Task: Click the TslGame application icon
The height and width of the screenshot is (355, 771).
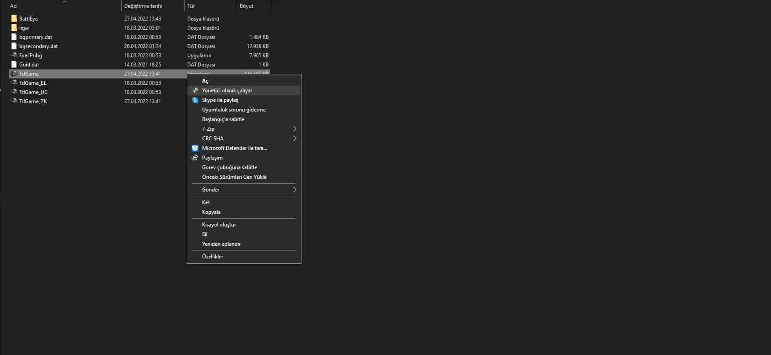Action: 14,73
